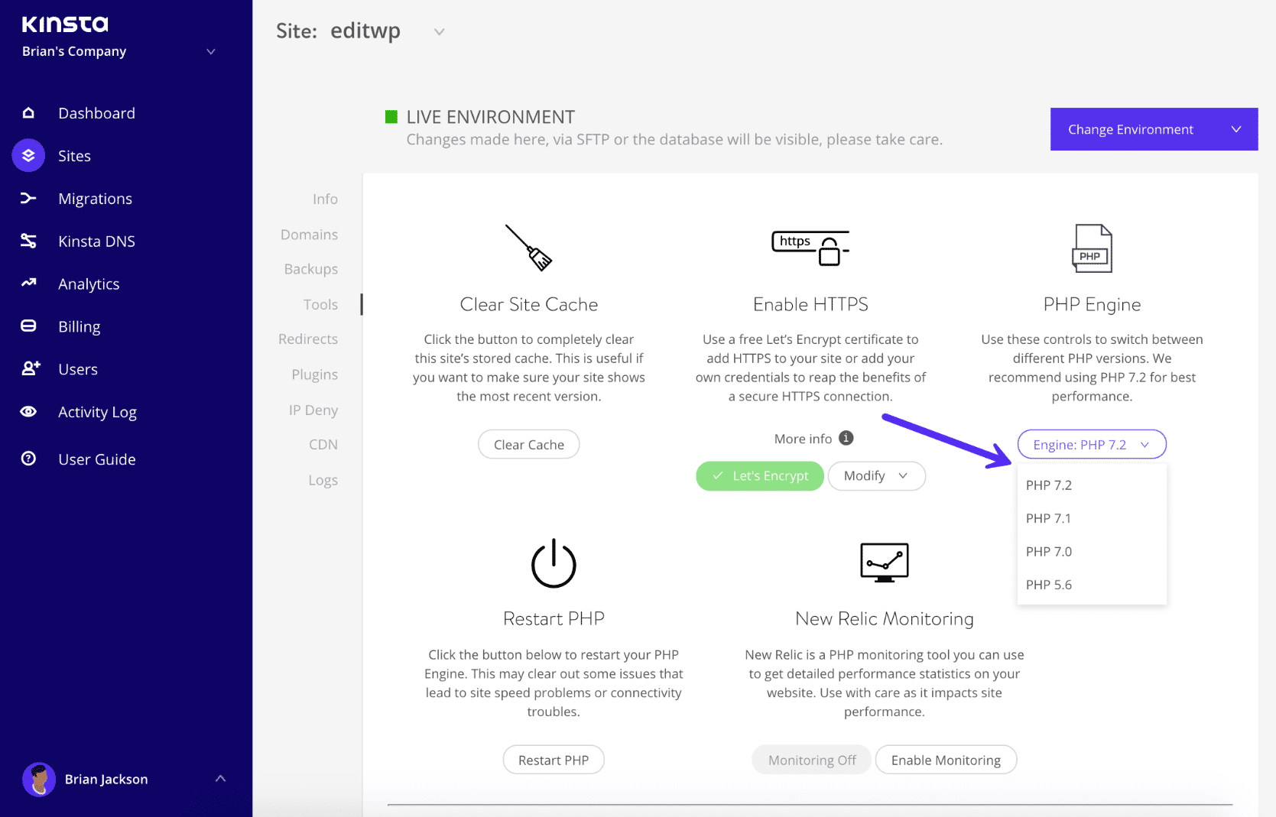1276x817 pixels.
Task: Open Users page
Action: 78,369
